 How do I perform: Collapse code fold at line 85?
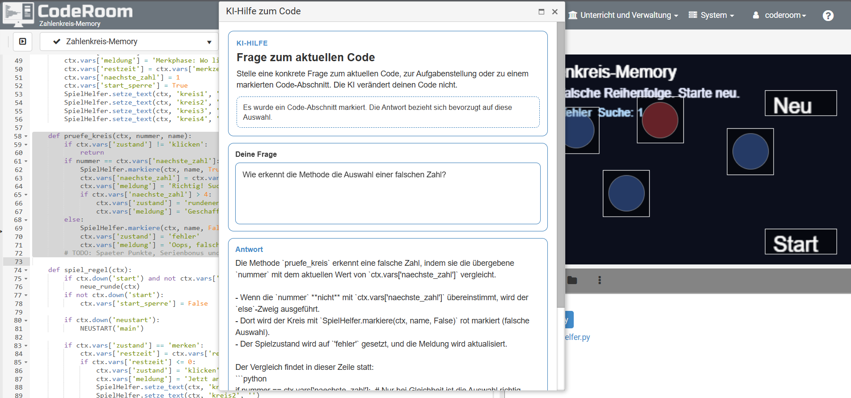coord(26,362)
